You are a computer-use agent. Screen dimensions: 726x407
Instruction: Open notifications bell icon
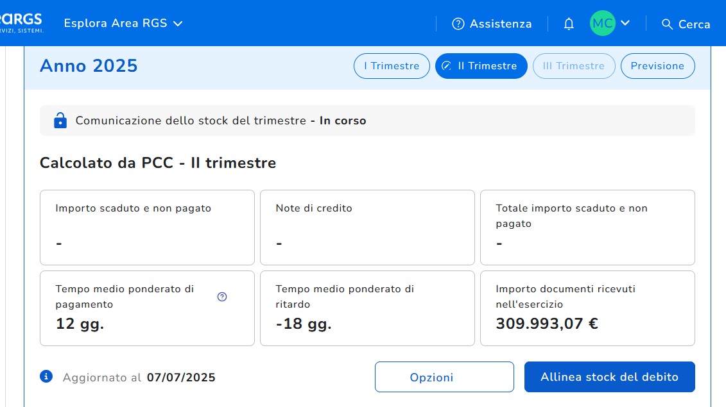pyautogui.click(x=569, y=24)
